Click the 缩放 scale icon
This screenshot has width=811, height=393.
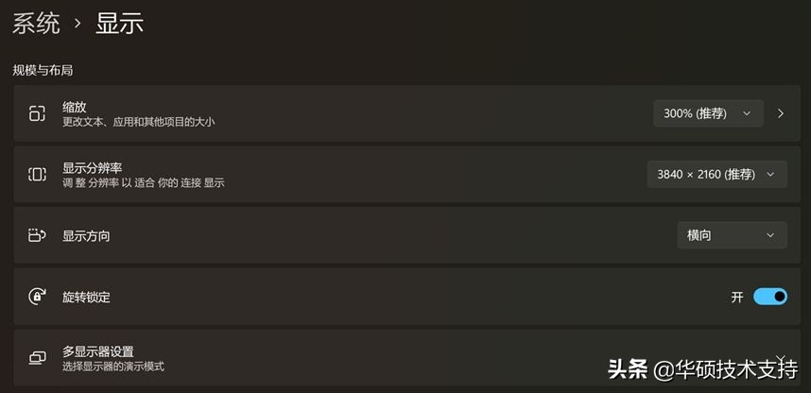(37, 113)
